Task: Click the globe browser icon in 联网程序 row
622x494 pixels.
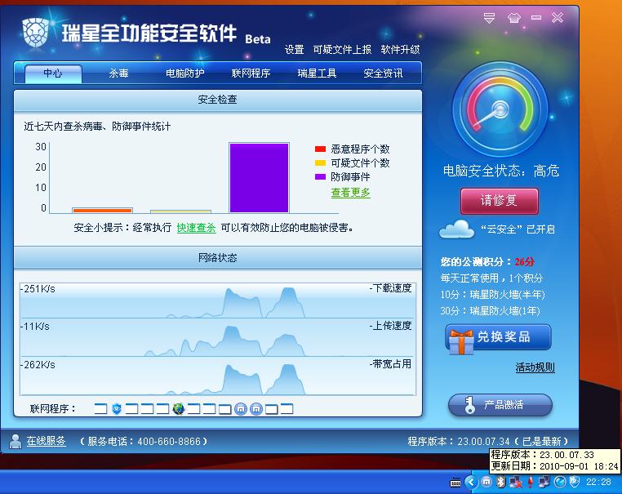Action: click(179, 408)
